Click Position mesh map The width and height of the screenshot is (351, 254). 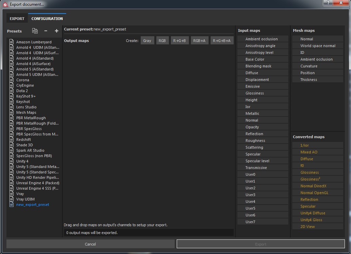[x=318, y=73]
